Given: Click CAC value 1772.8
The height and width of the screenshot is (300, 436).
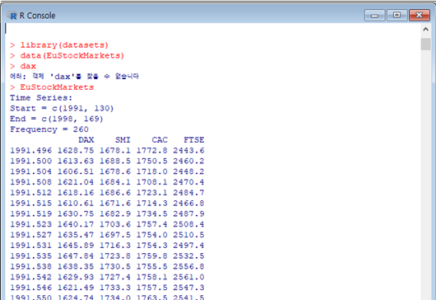Looking at the screenshot, I should [152, 151].
